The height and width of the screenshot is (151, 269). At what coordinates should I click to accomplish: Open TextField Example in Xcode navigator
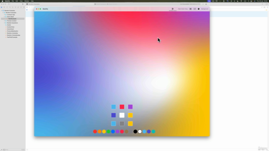(13, 37)
